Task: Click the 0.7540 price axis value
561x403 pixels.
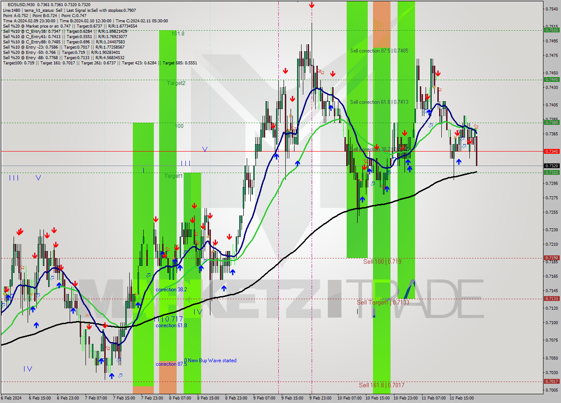Action: [x=552, y=9]
